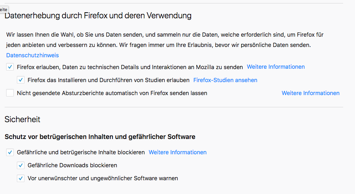
Task: Click the label text 'Vor unerwünschter und ungewöhnlicher Software warnen'
Action: click(103, 178)
